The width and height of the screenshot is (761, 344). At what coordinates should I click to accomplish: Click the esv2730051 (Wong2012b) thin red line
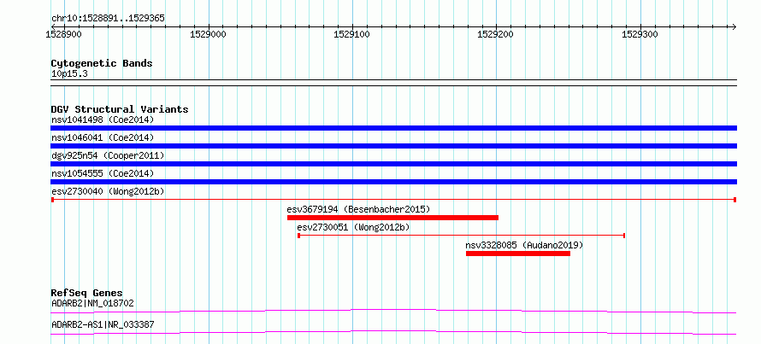click(x=461, y=236)
